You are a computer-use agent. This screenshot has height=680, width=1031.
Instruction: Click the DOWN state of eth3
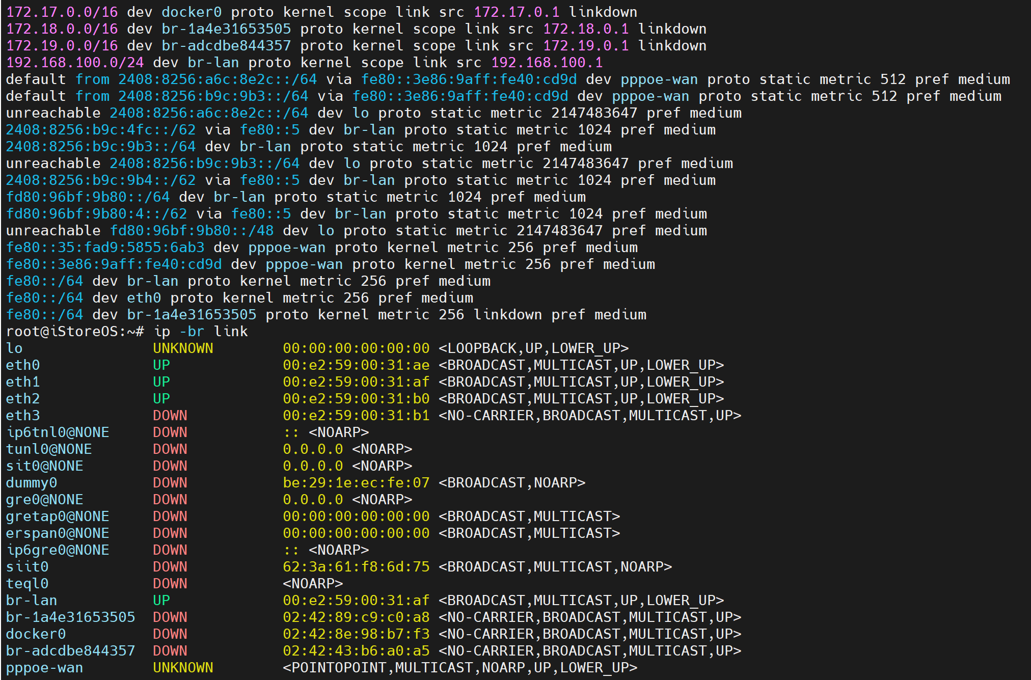[x=170, y=415]
